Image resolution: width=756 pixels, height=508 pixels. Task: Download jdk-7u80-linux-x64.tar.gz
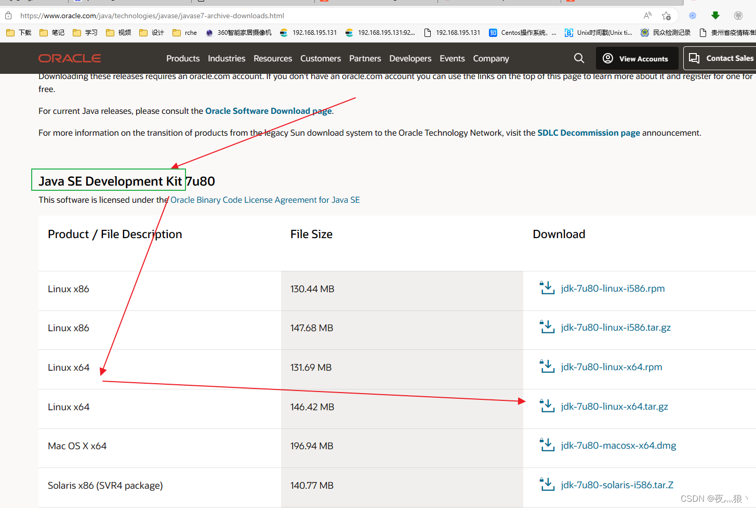pos(614,406)
